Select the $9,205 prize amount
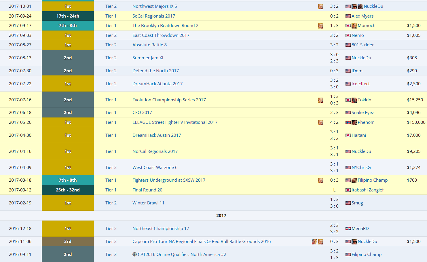 [414, 151]
